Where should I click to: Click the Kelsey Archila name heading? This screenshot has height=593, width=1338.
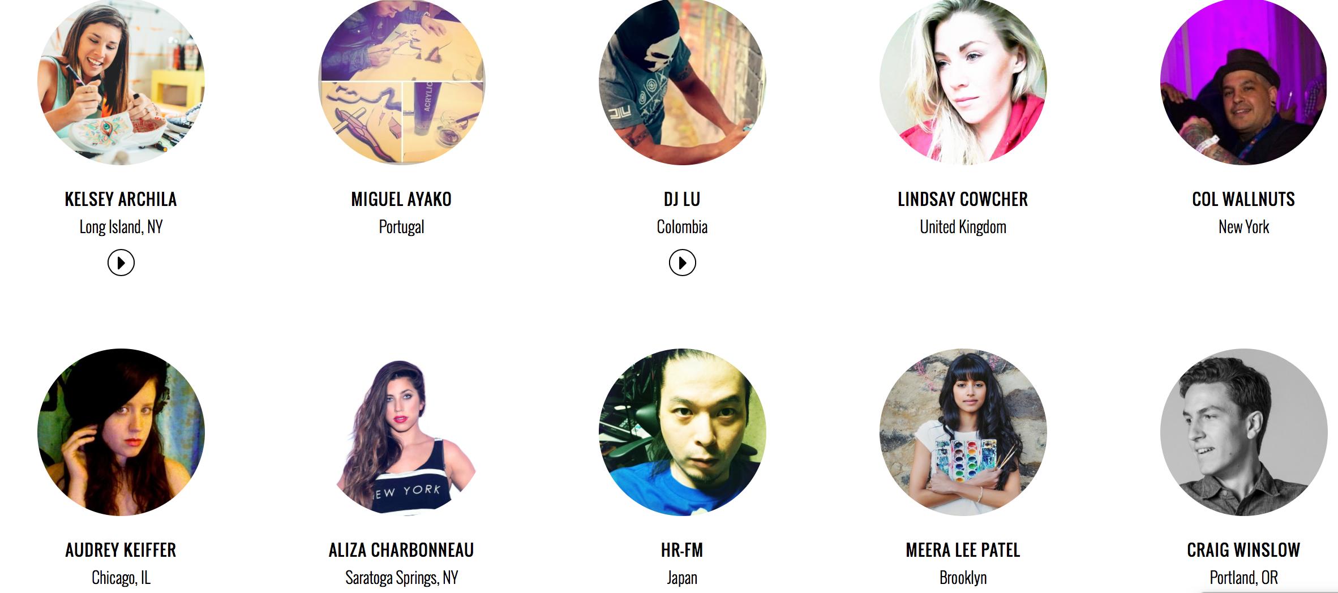(x=121, y=199)
